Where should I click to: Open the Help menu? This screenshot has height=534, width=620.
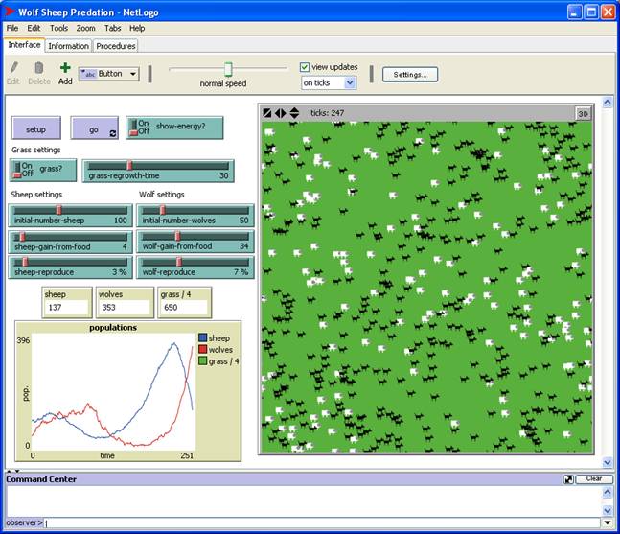pyautogui.click(x=137, y=28)
